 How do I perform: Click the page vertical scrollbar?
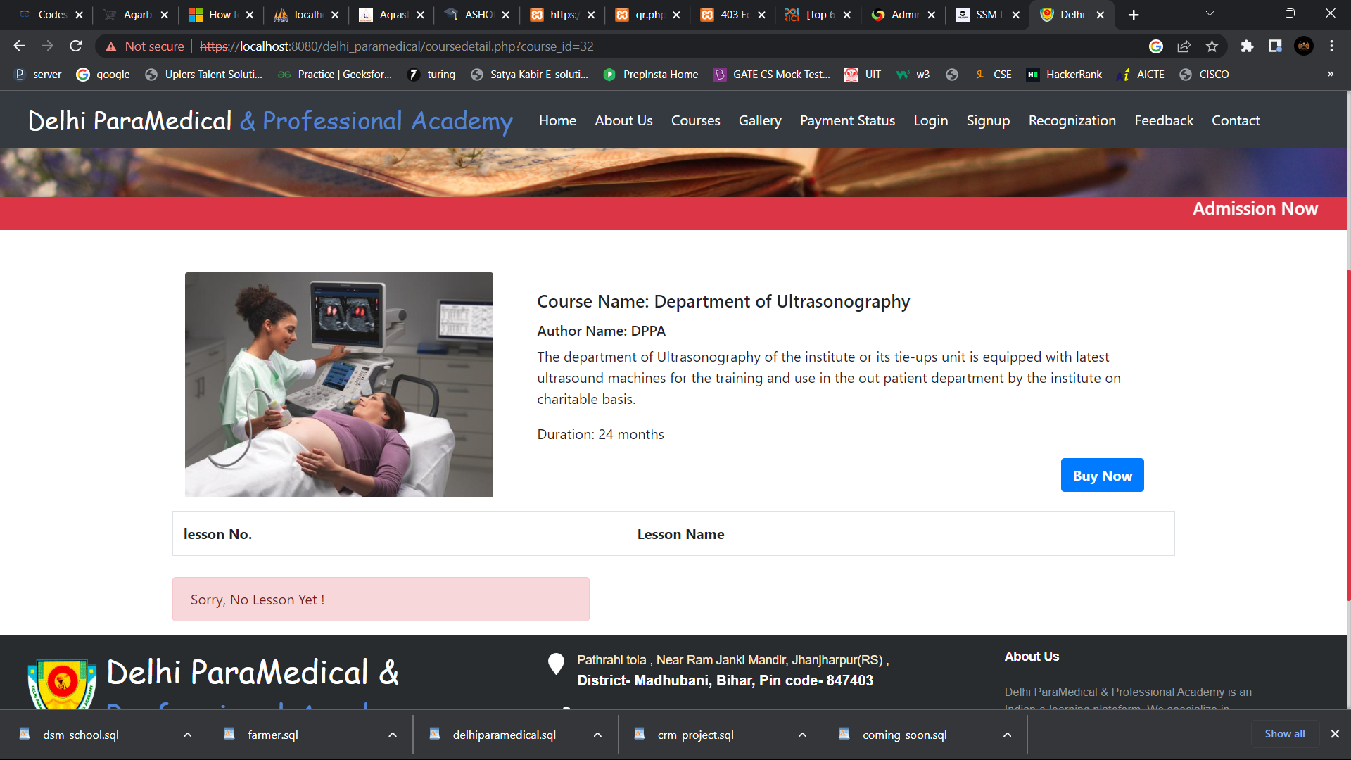click(1347, 434)
